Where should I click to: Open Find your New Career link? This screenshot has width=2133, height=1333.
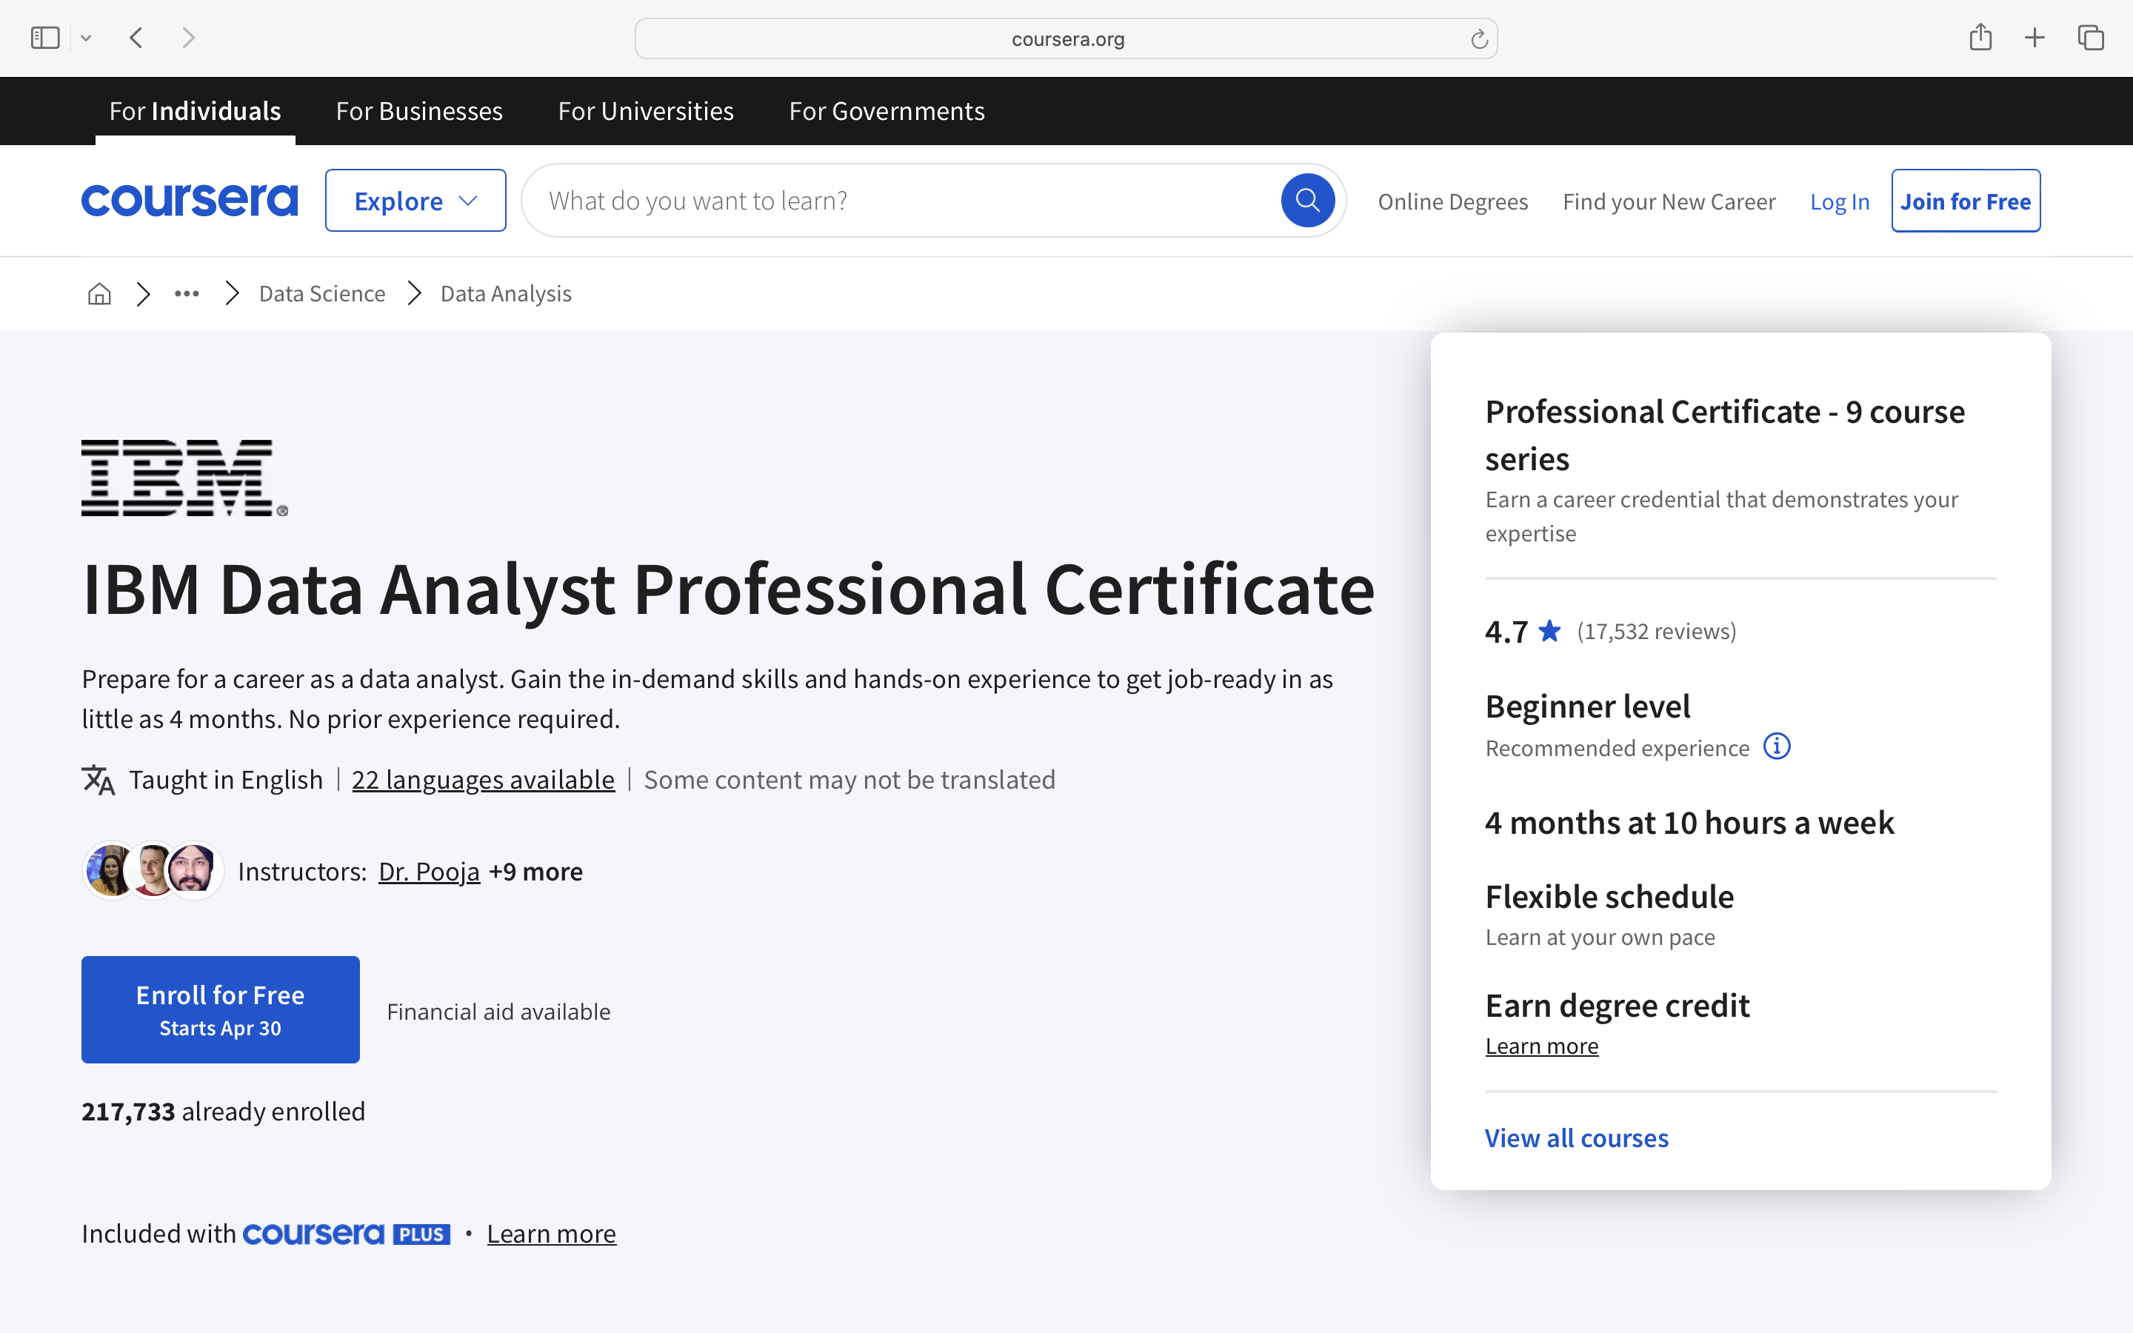click(x=1669, y=201)
